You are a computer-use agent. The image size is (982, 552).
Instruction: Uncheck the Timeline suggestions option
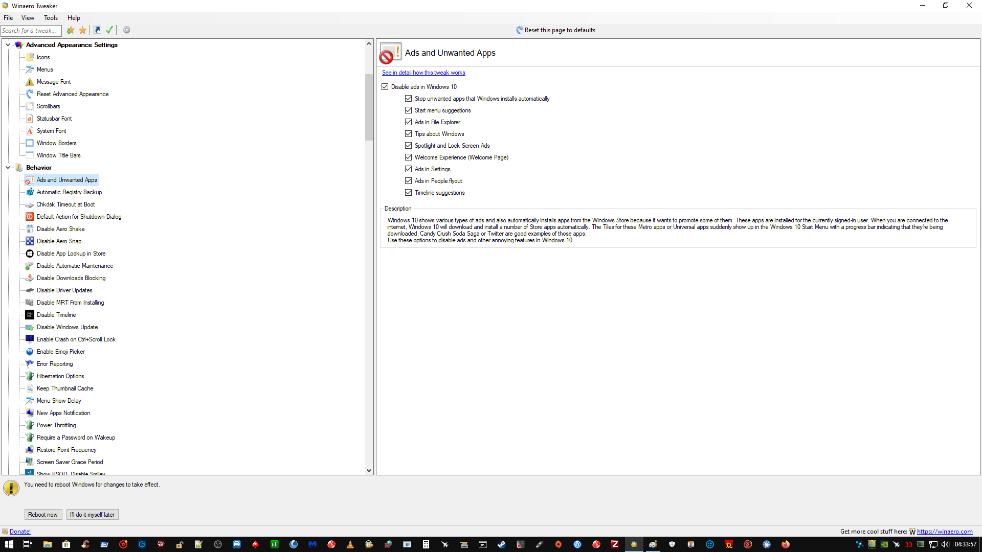coord(408,193)
